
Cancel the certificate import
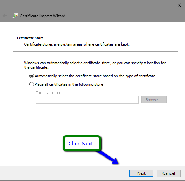click(169, 173)
